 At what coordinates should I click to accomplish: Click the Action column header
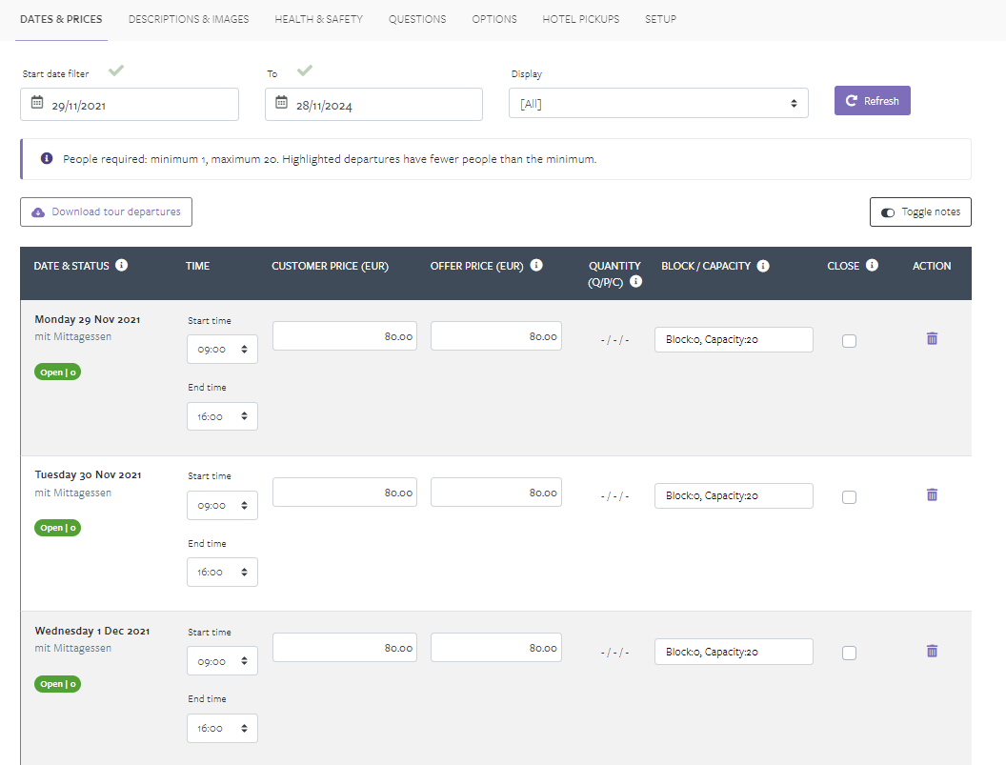[932, 266]
